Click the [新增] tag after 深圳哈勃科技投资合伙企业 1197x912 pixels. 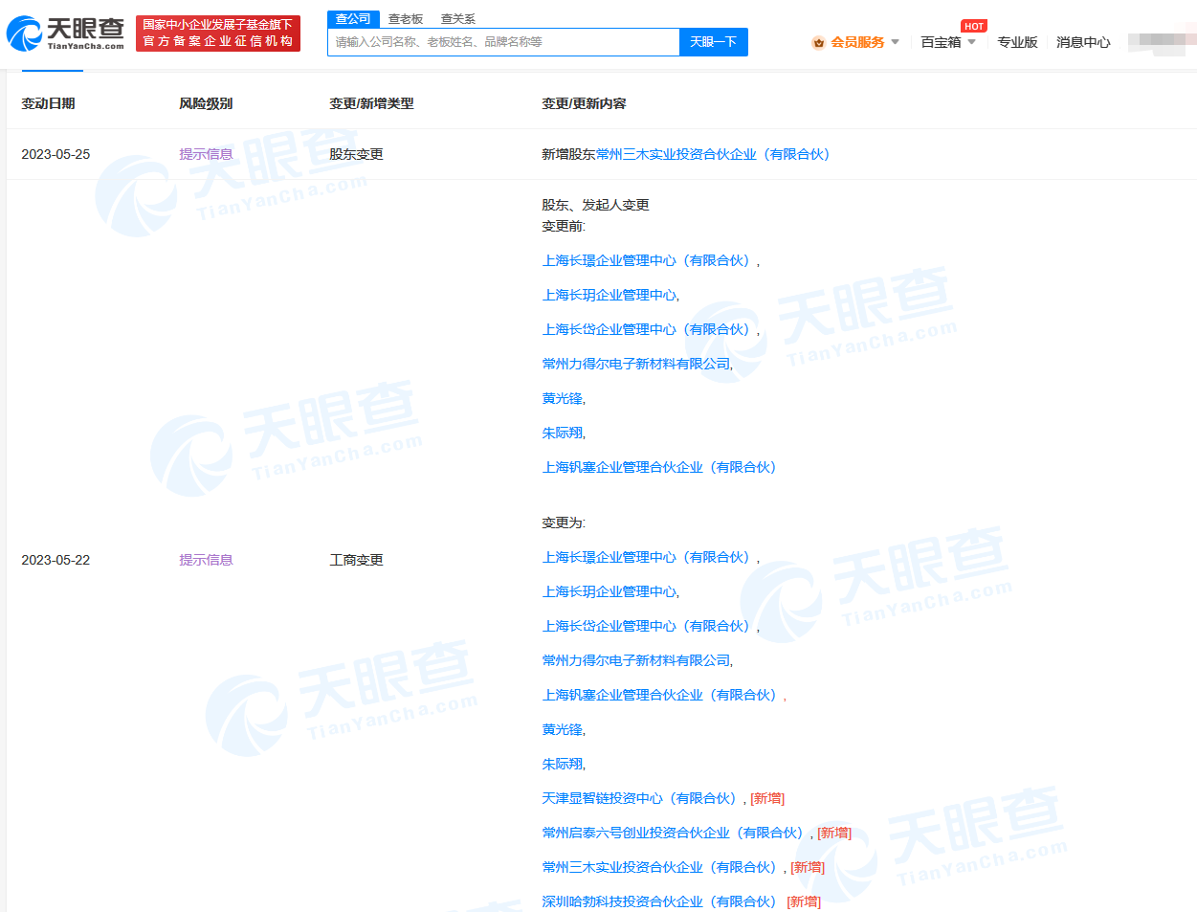804,901
